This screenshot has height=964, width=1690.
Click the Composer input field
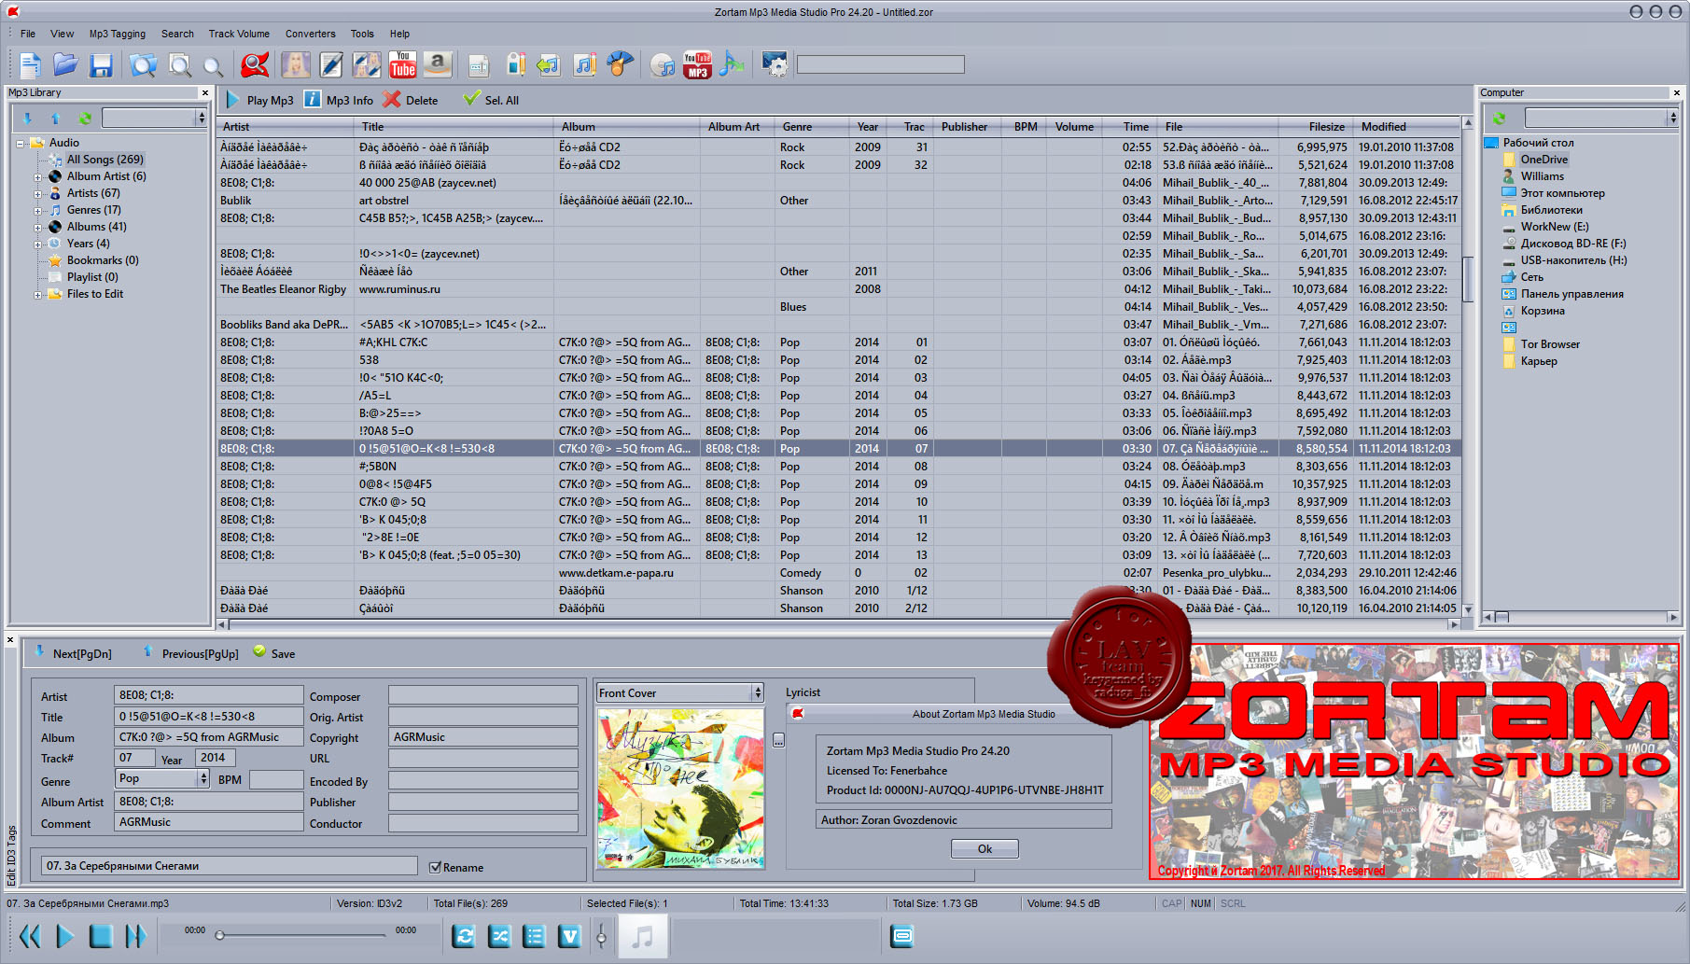click(x=483, y=695)
